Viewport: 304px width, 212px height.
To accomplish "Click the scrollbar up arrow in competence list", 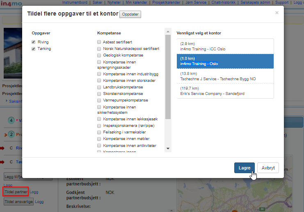I will click(167, 31).
